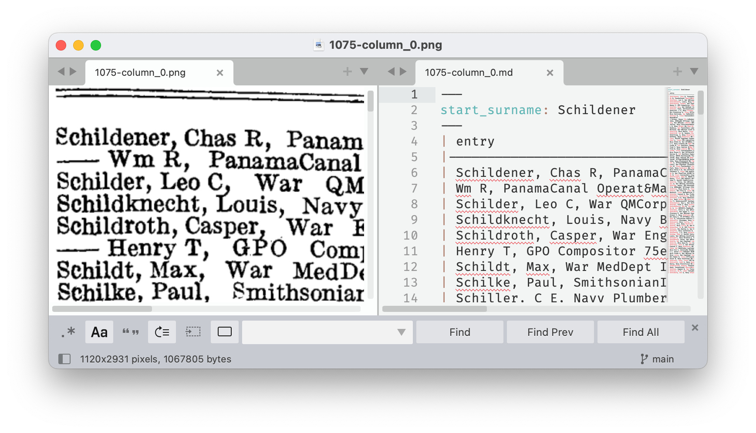Click inside the find text input field
The width and height of the screenshot is (756, 433).
coord(318,332)
